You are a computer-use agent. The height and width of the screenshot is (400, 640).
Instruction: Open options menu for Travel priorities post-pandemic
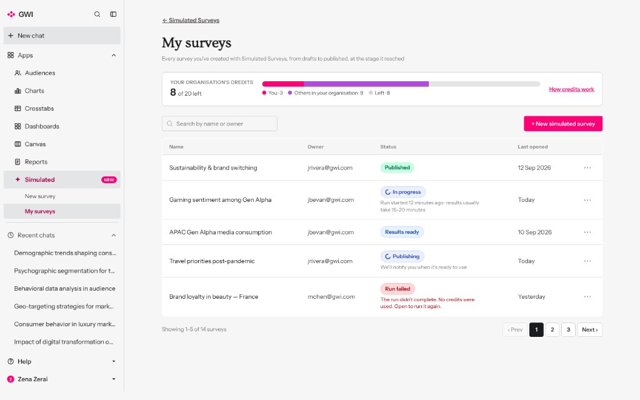[587, 261]
